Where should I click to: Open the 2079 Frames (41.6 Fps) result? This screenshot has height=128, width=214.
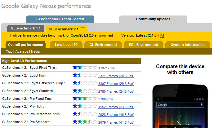116,122
